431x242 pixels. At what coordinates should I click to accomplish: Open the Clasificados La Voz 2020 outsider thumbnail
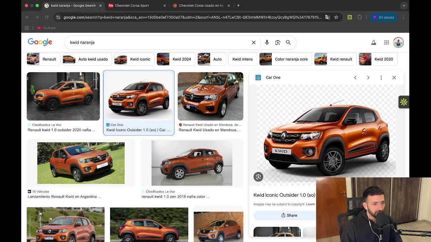[x=63, y=96]
